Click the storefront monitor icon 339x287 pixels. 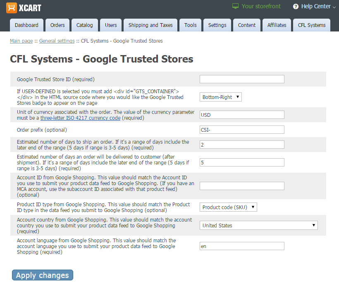click(x=235, y=6)
